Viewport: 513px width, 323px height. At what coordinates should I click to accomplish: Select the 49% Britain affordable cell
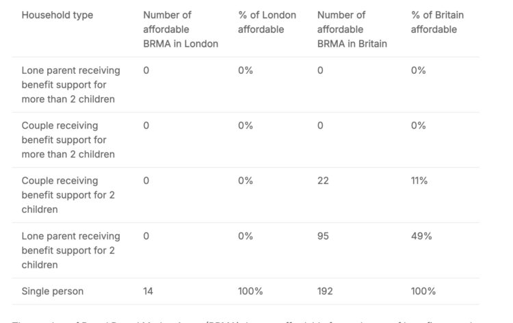[421, 236]
